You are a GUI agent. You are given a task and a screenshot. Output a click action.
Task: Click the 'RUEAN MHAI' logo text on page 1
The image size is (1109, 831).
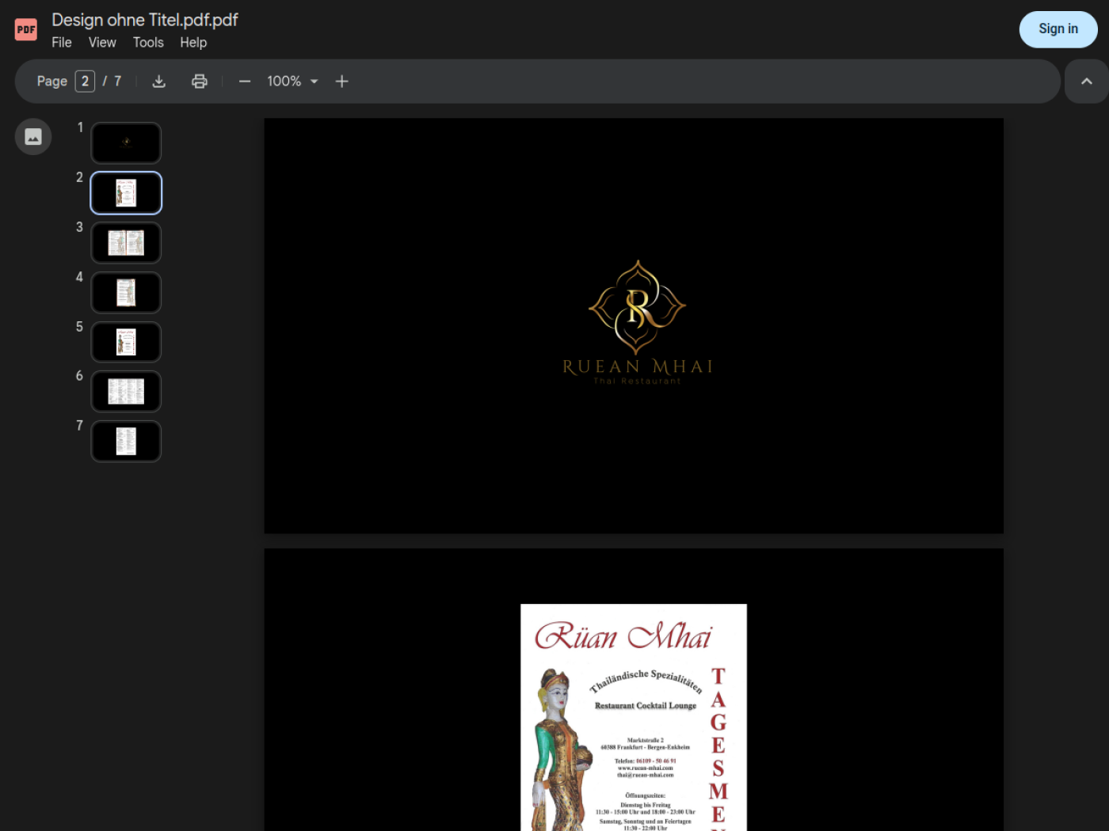click(x=638, y=366)
